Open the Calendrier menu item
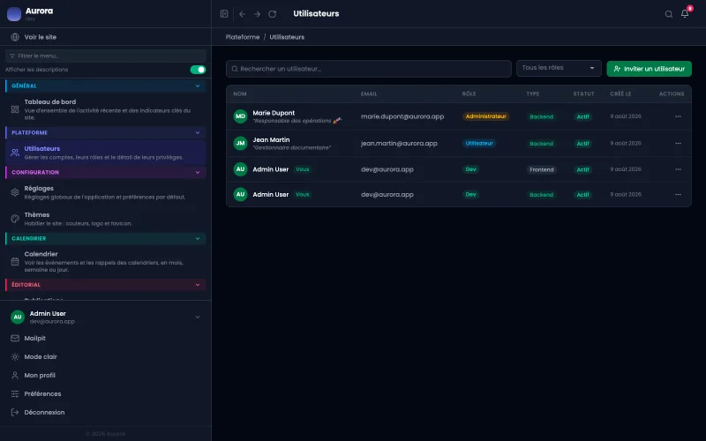Viewport: 706px width, 441px height. (x=105, y=261)
